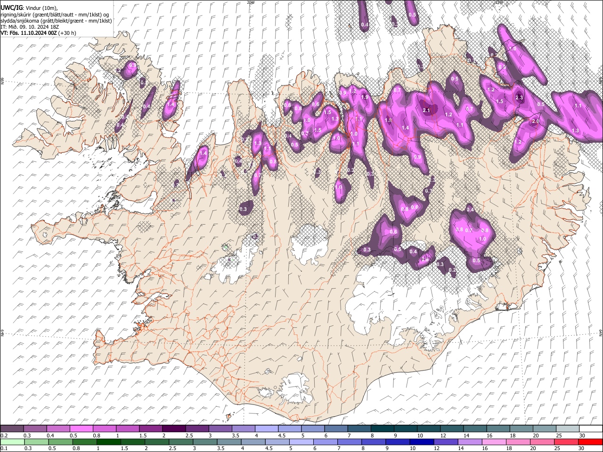Click the bright red lower legend swatch after 30
The height and width of the screenshot is (452, 603).
590,442
